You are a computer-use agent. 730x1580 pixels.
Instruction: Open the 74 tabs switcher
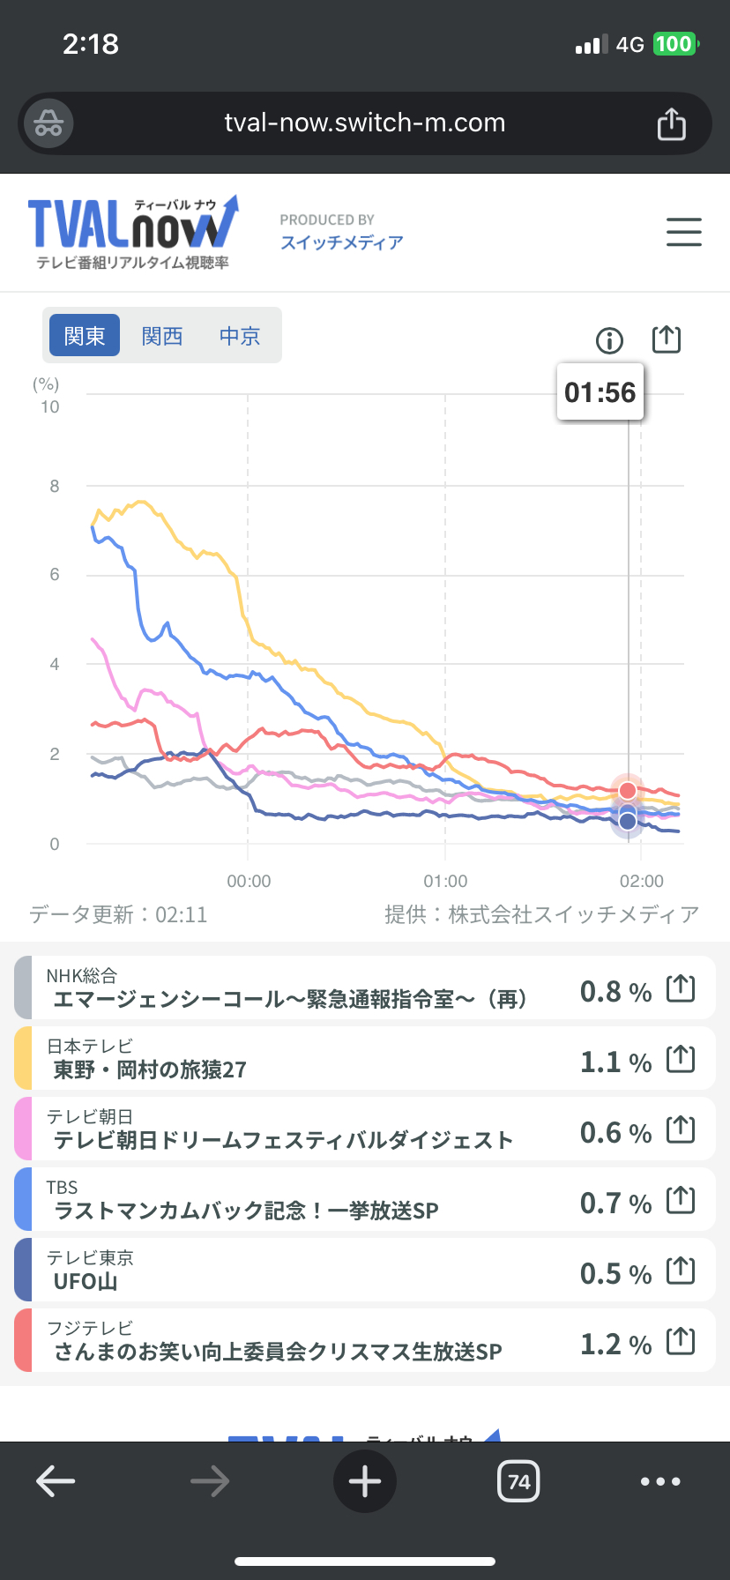click(518, 1481)
